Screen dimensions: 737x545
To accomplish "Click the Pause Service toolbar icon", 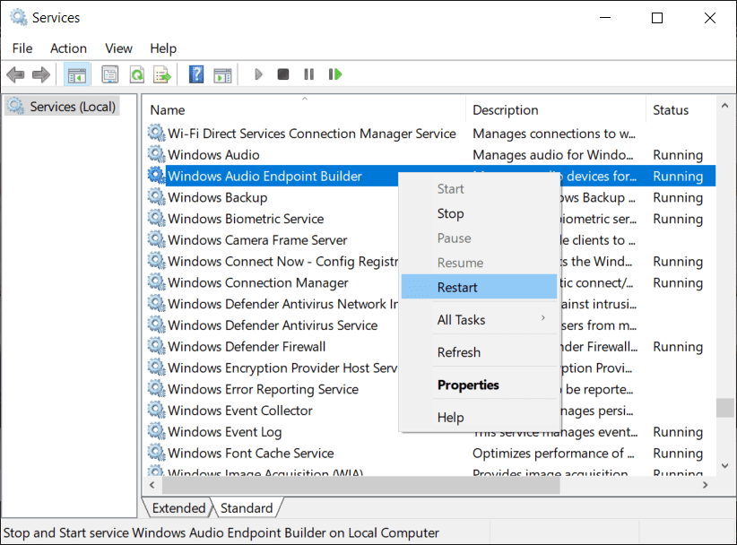I will 308,74.
